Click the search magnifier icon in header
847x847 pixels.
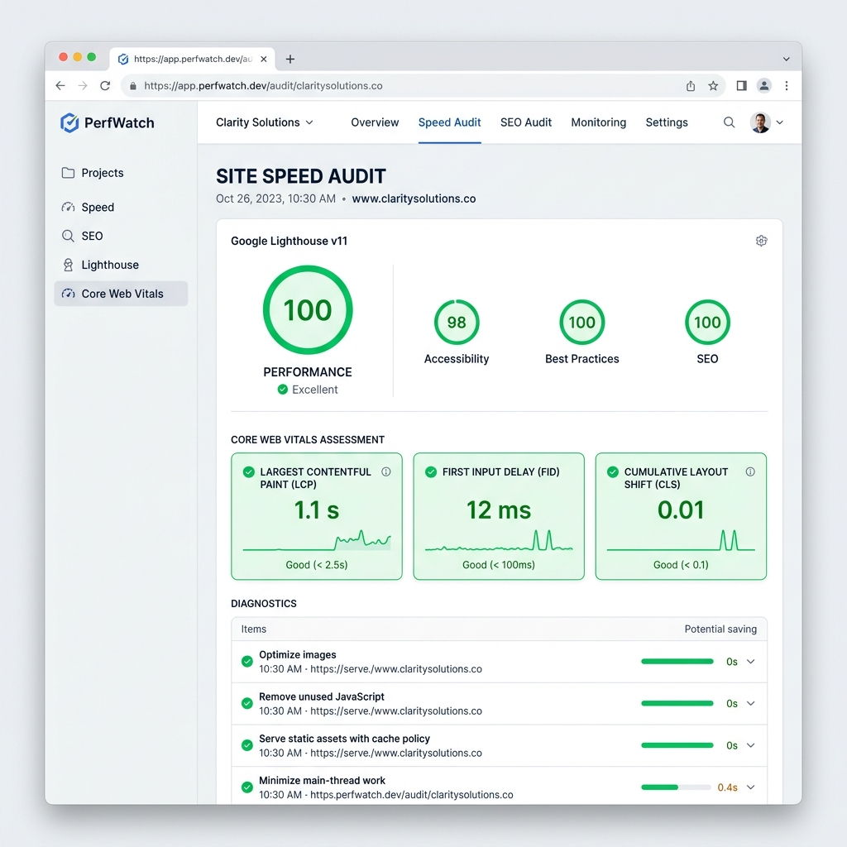tap(730, 122)
